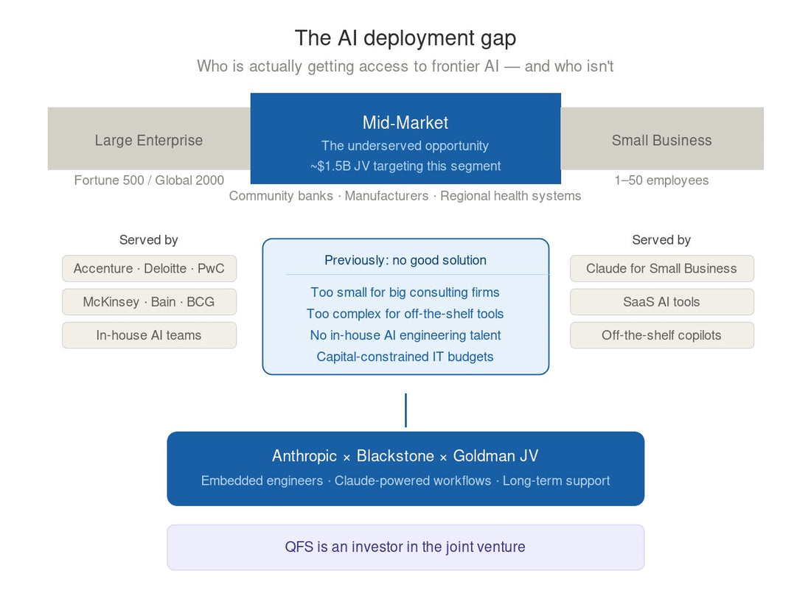Select the subtitle about frontier AI access
This screenshot has width=811, height=596.
click(x=405, y=66)
